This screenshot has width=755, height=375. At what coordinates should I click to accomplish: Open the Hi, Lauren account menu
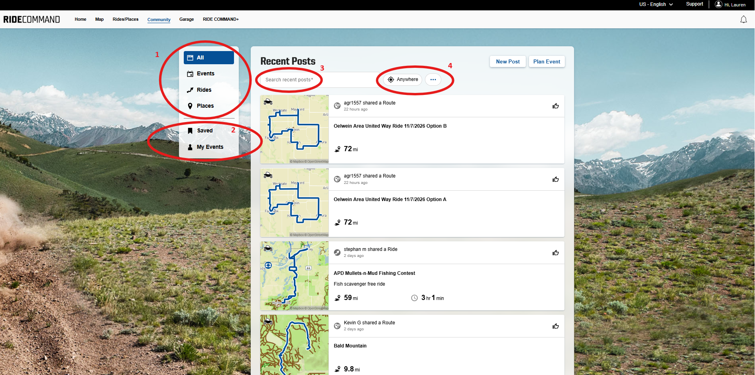click(x=735, y=5)
